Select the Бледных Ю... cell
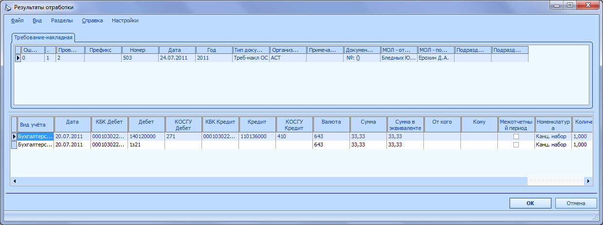This screenshot has width=603, height=225. [x=399, y=58]
